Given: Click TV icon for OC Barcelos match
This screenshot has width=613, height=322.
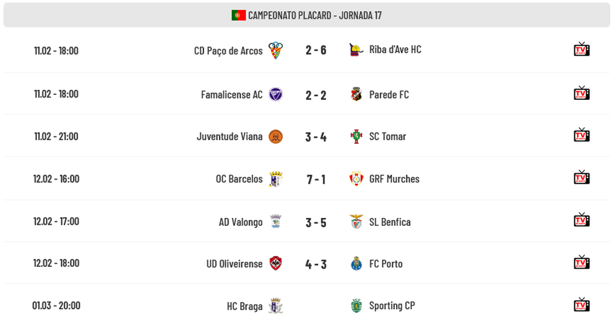Looking at the screenshot, I should 581,178.
